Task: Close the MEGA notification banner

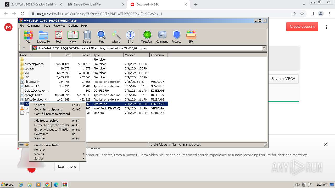Action: 326,144
